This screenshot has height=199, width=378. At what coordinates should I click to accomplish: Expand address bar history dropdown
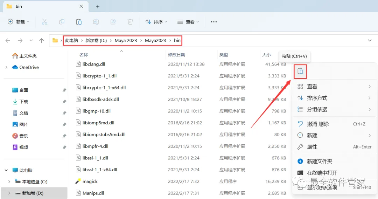coord(370,41)
